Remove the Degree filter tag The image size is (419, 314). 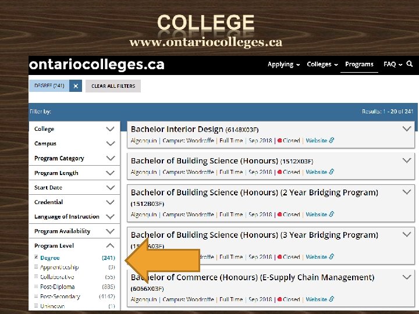76,86
